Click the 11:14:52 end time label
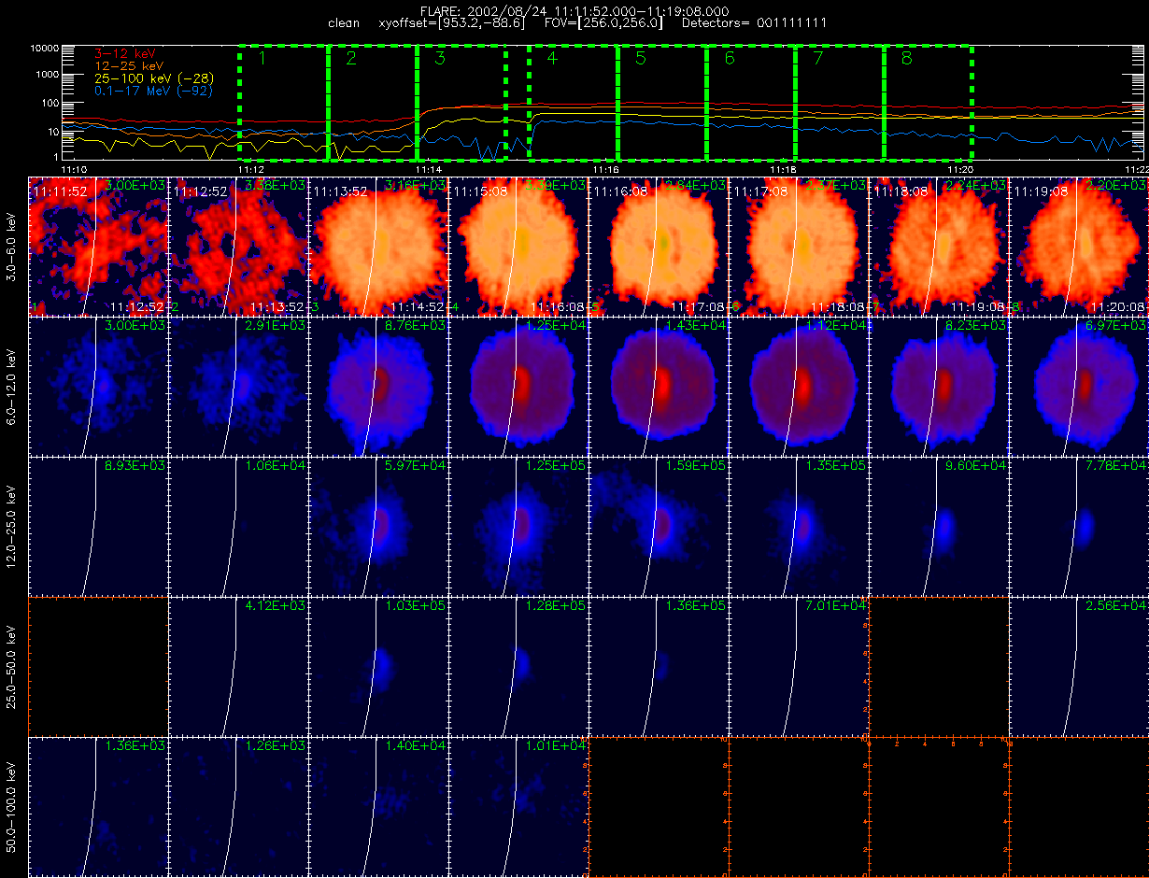 click(x=418, y=306)
